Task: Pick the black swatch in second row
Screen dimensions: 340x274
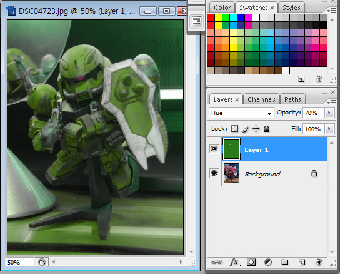Action: pyautogui.click(x=323, y=26)
